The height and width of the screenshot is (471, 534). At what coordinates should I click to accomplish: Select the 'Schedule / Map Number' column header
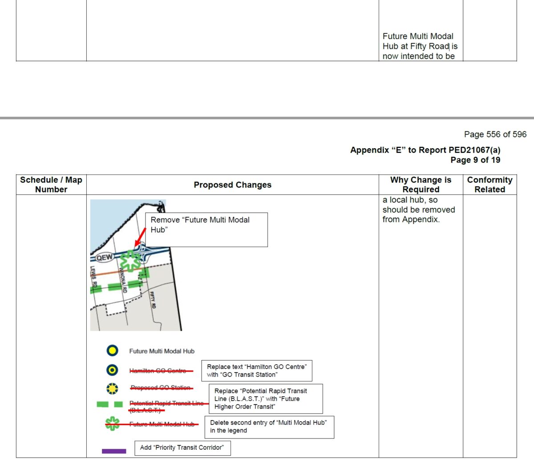(51, 185)
